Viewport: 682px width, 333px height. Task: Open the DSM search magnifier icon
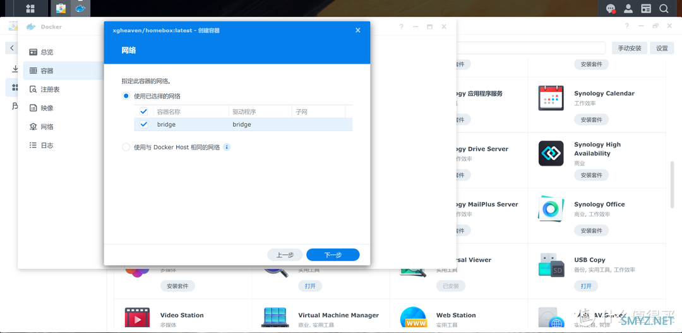664,8
